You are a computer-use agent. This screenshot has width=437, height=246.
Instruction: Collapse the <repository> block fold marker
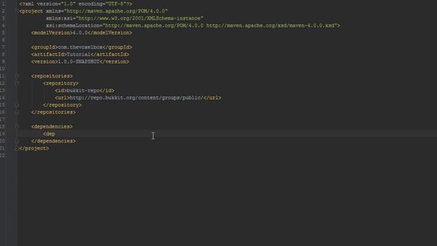tap(16, 83)
